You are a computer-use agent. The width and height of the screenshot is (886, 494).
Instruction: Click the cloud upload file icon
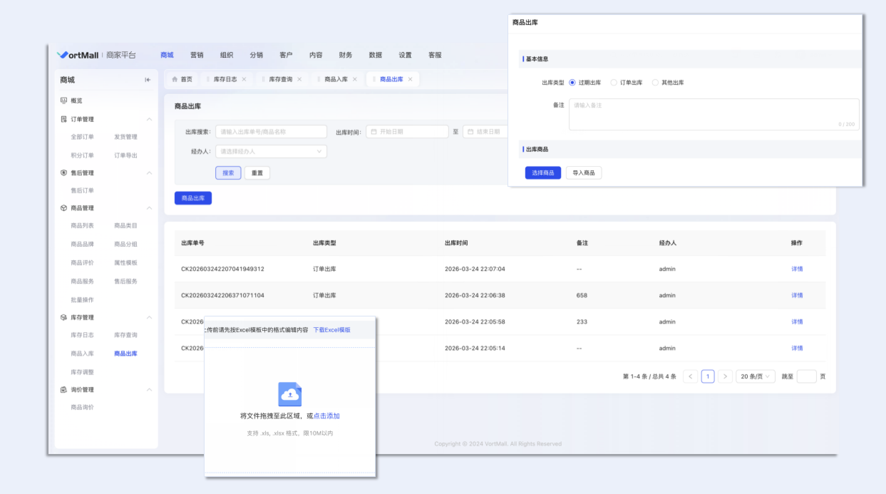coord(290,394)
